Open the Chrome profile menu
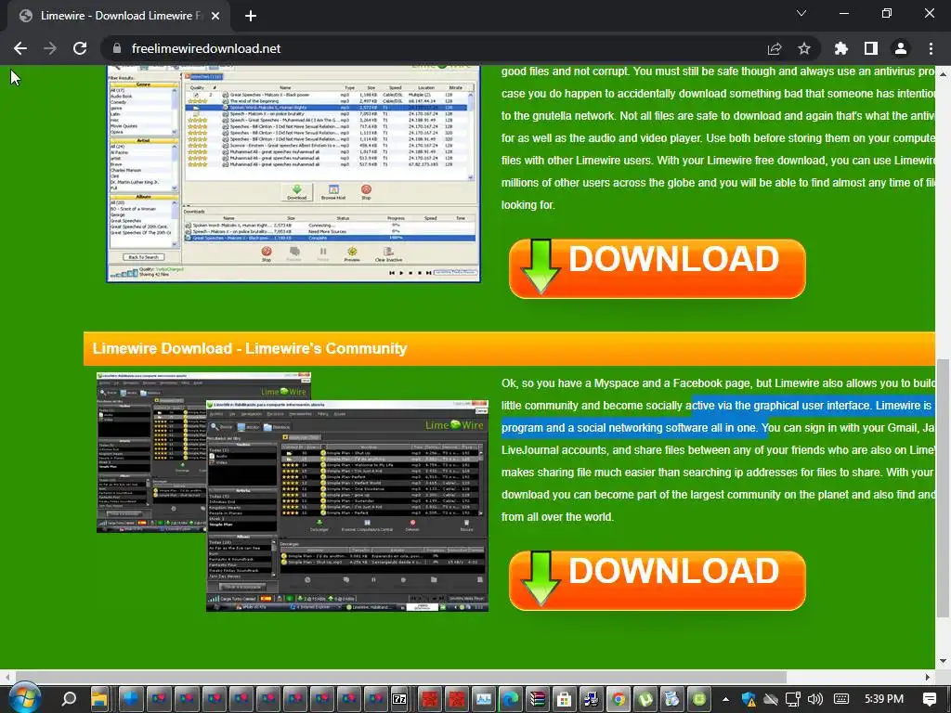The width and height of the screenshot is (951, 713). pos(901,48)
